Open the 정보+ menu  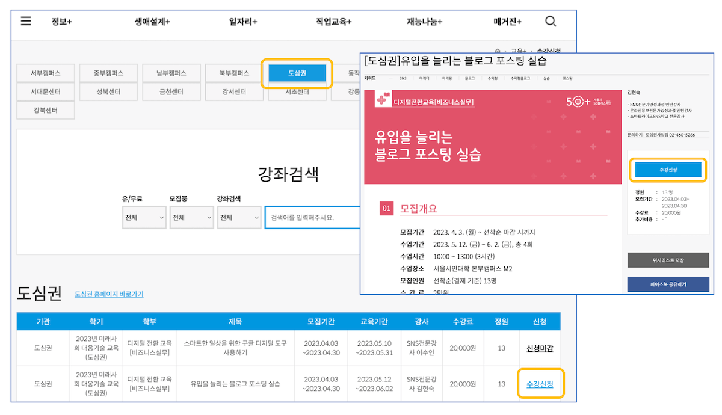coord(61,22)
